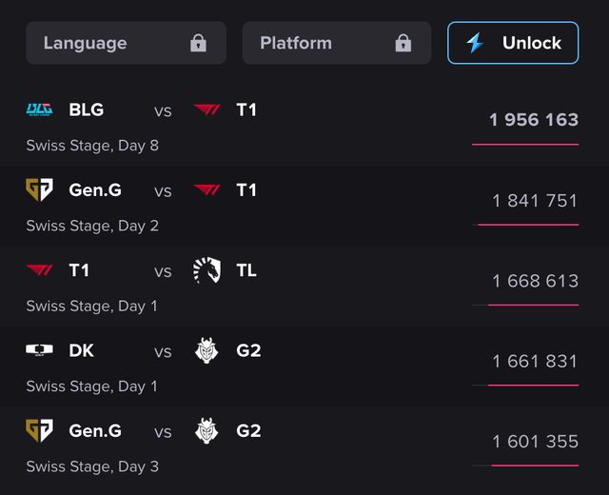Click the BLG team logo
609x495 pixels.
coord(39,110)
